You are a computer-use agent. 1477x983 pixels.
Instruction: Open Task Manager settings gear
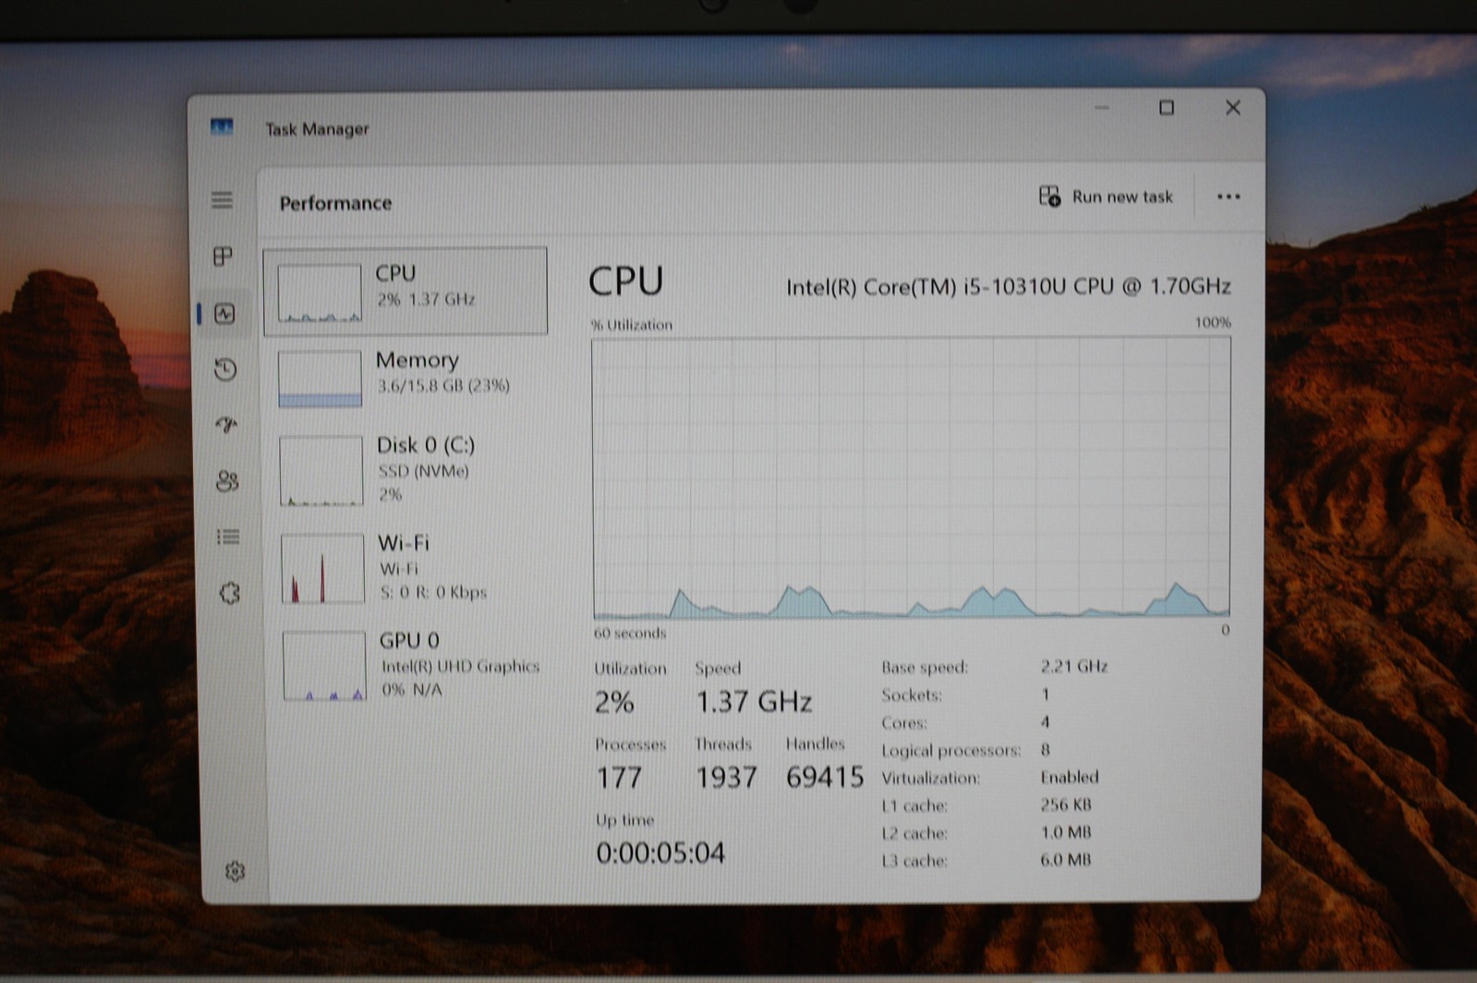point(235,871)
